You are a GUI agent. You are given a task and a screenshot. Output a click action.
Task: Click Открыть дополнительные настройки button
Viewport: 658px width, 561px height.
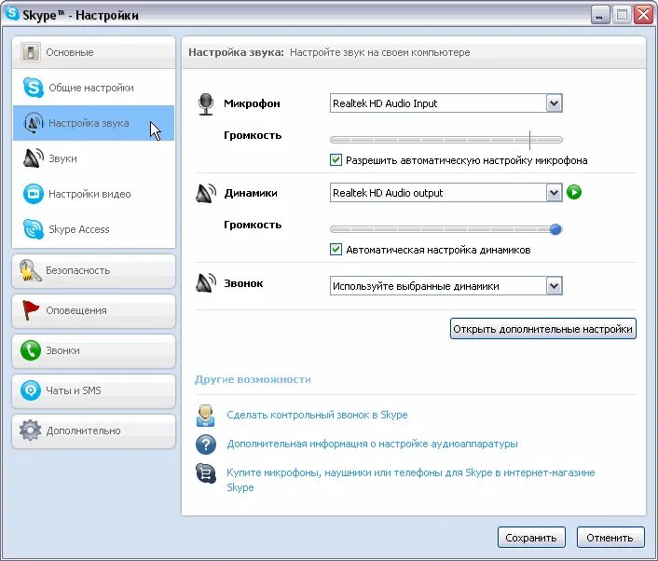click(x=543, y=329)
